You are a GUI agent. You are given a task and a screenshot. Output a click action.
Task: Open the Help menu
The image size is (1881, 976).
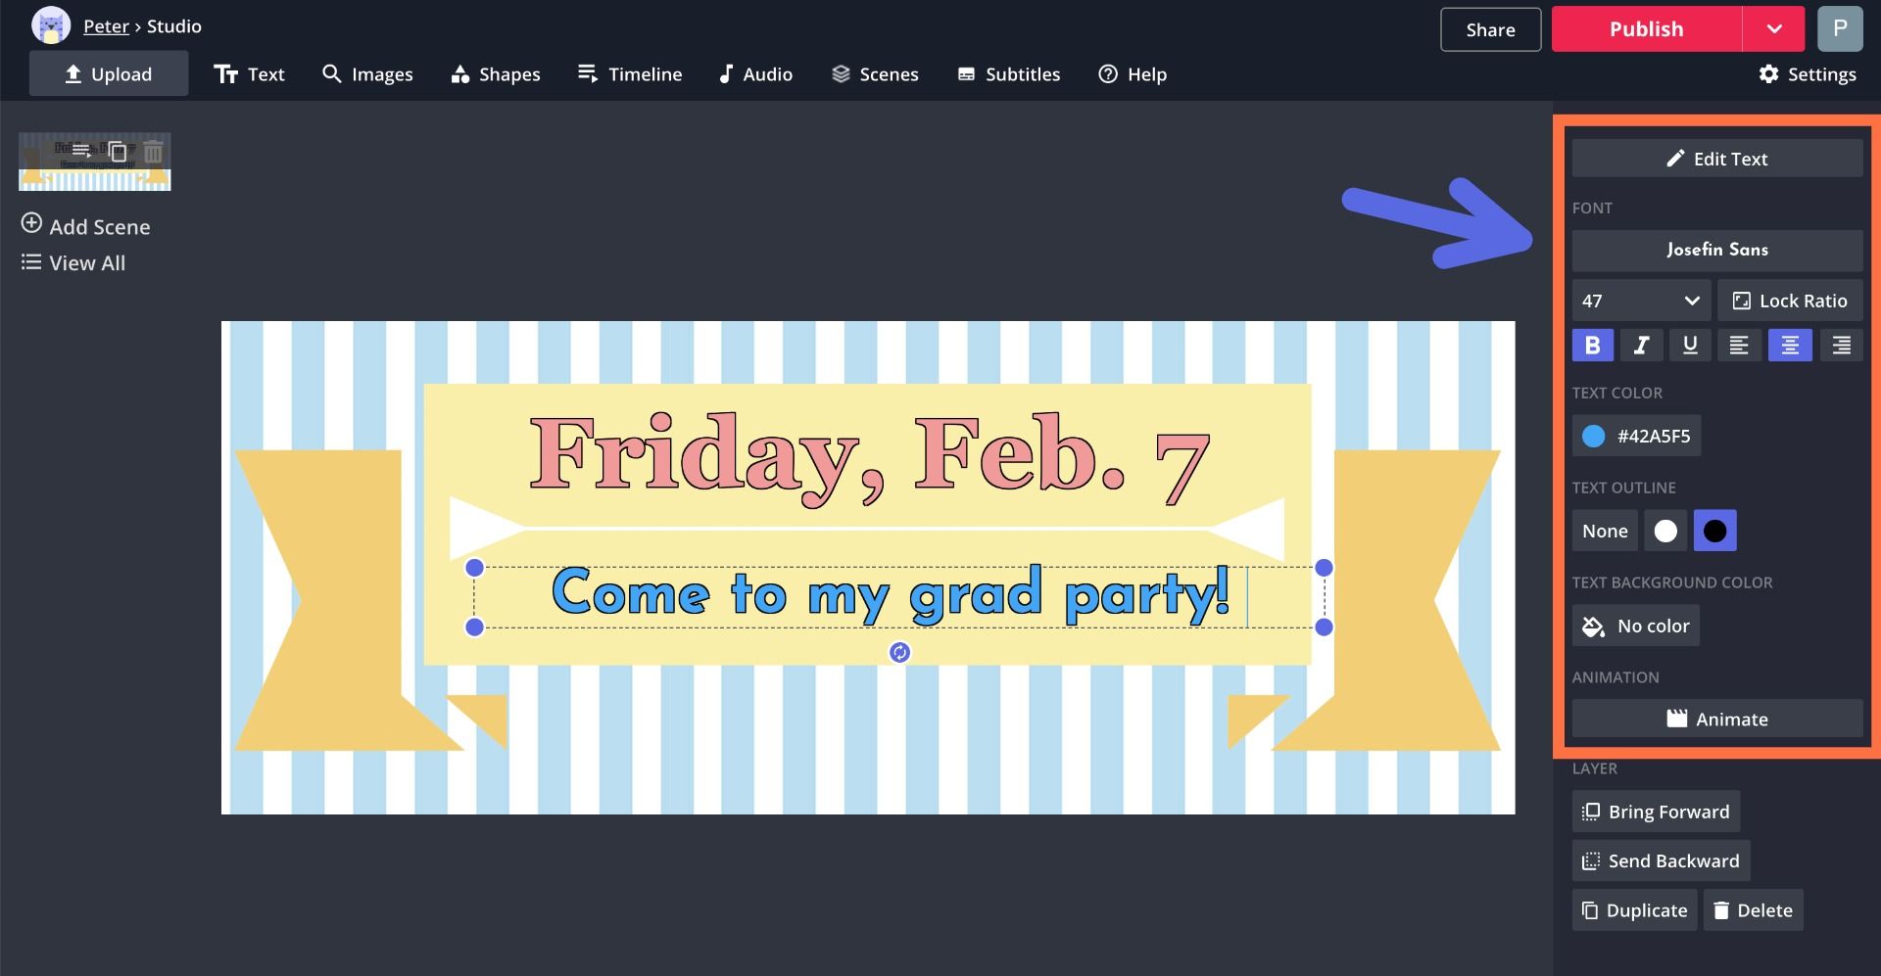pyautogui.click(x=1133, y=74)
